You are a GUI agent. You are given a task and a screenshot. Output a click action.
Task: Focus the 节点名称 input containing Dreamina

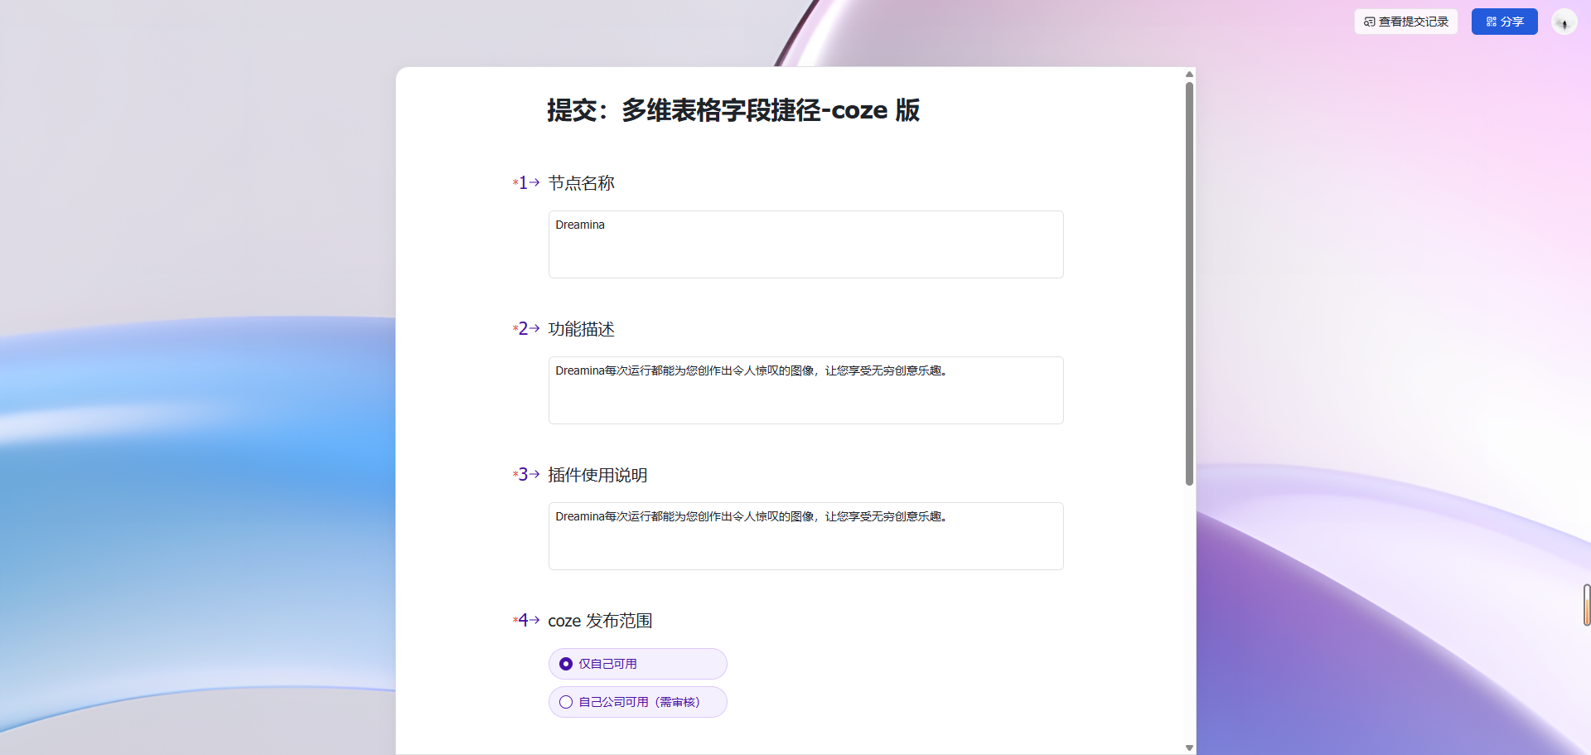tap(805, 244)
